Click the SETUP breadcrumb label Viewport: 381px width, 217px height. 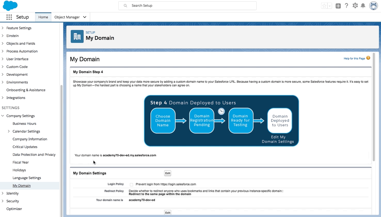(x=91, y=32)
